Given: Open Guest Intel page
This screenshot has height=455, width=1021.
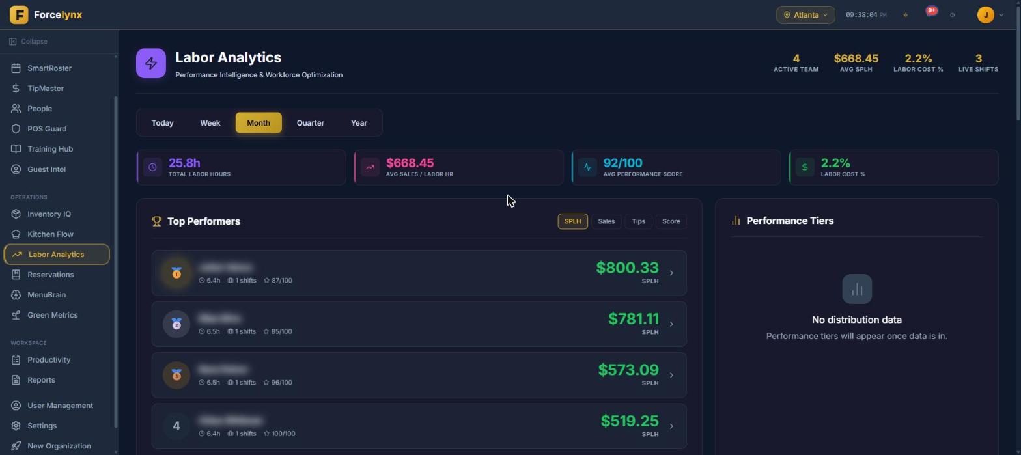Looking at the screenshot, I should [x=57, y=169].
